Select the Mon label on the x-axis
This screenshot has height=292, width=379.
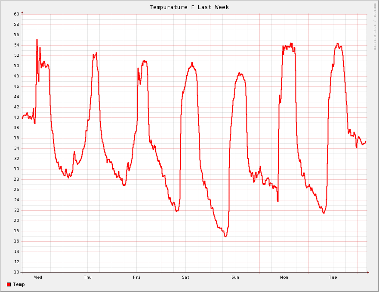pyautogui.click(x=284, y=277)
